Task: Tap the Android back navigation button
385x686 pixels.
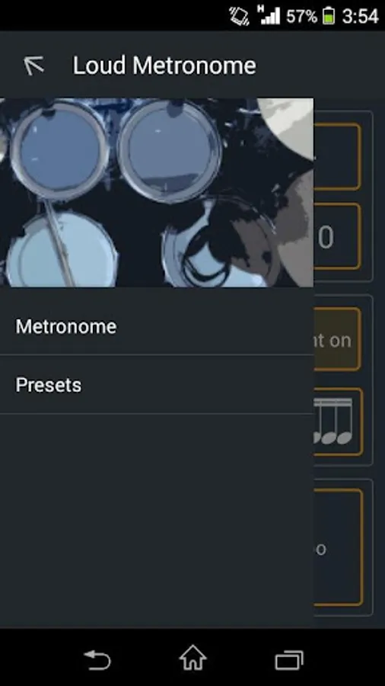Action: (97, 659)
